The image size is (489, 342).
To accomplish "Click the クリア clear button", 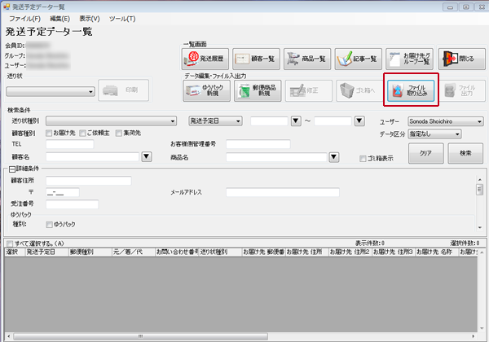I will [x=425, y=152].
